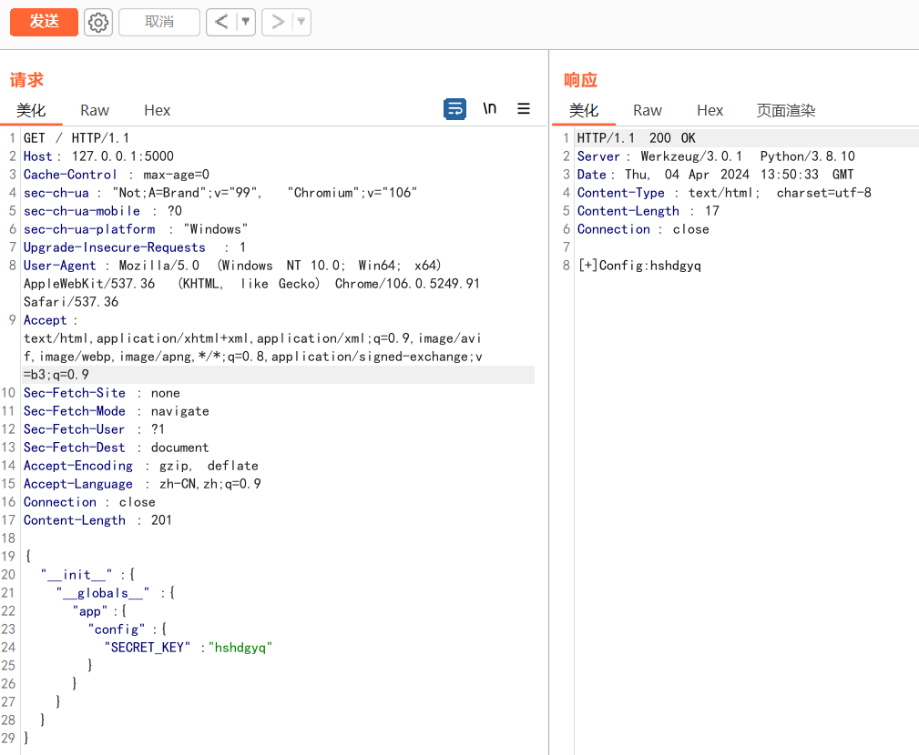Expand the back history dropdown arrow

246,22
